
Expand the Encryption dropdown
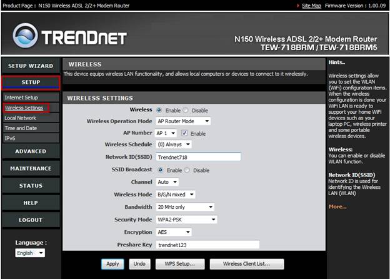pyautogui.click(x=174, y=232)
